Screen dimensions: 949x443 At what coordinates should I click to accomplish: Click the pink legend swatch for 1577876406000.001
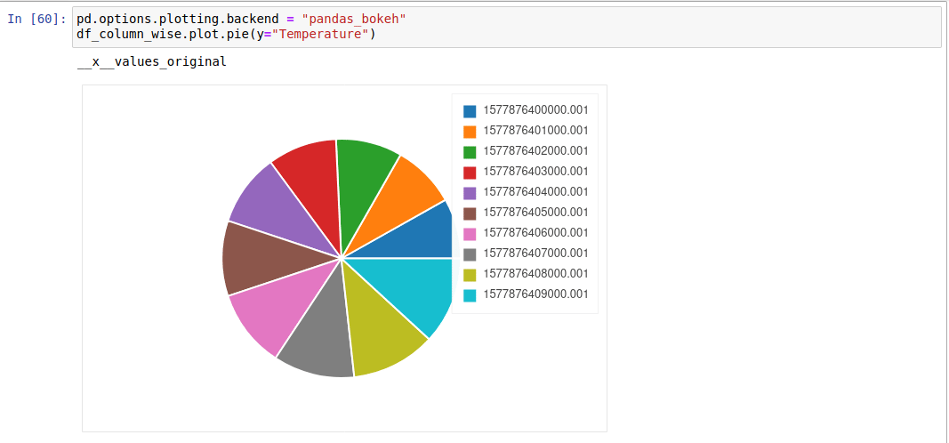pyautogui.click(x=470, y=234)
